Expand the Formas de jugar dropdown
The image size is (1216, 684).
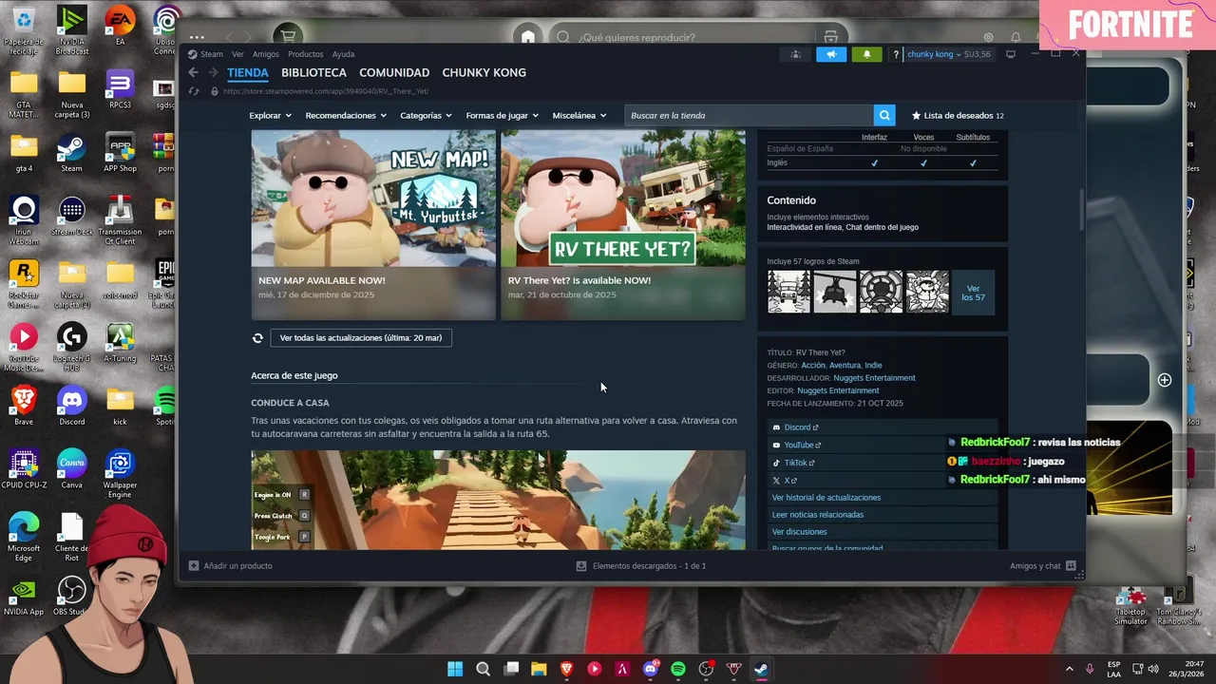coord(502,115)
